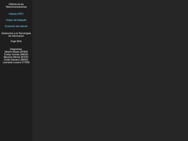Screen dimensions: 188x141
Task: Open the Origen del telégrafo link
Action: 16,20
